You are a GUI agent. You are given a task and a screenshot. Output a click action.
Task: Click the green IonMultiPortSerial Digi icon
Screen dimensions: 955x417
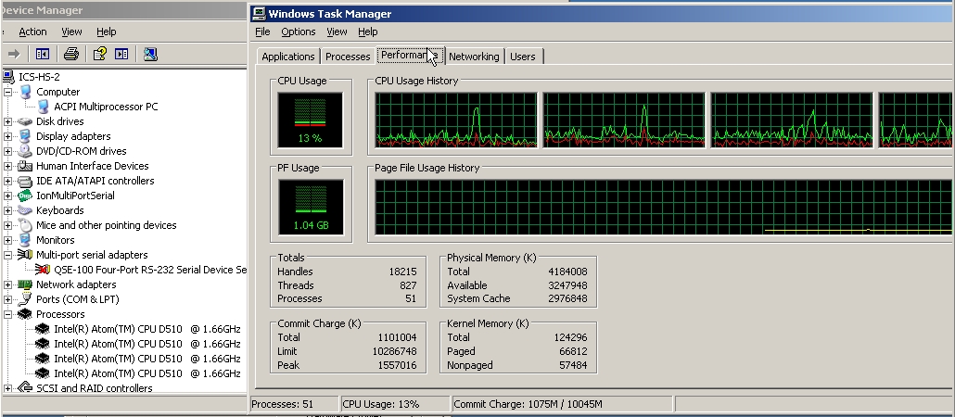25,196
